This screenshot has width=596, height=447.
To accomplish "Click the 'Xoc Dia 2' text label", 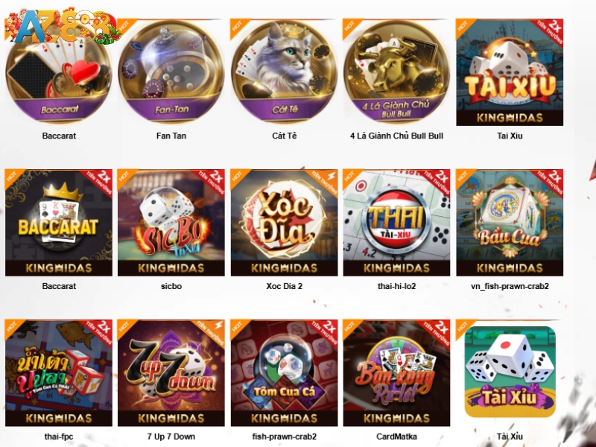I will click(x=284, y=286).
